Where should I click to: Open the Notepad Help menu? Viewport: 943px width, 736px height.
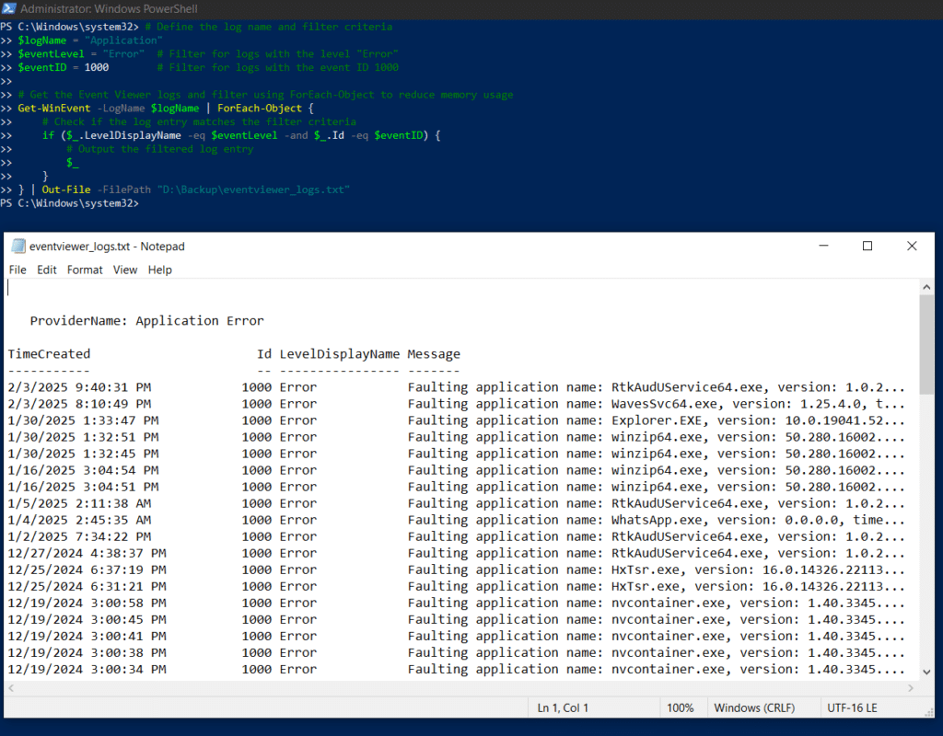click(160, 270)
